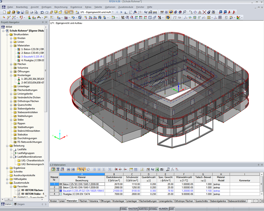
Task: Click the new line tool icon
Action: point(9,18)
